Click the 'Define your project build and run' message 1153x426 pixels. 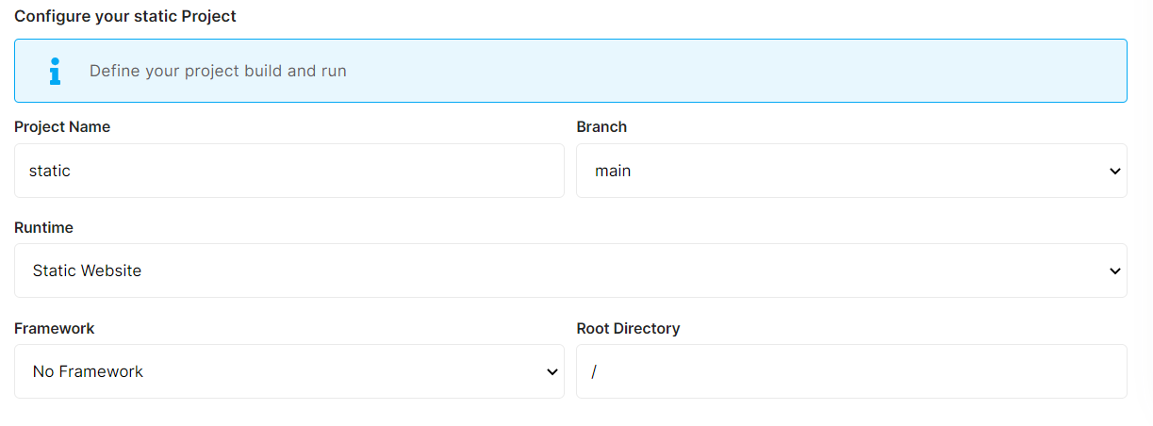pyautogui.click(x=218, y=71)
